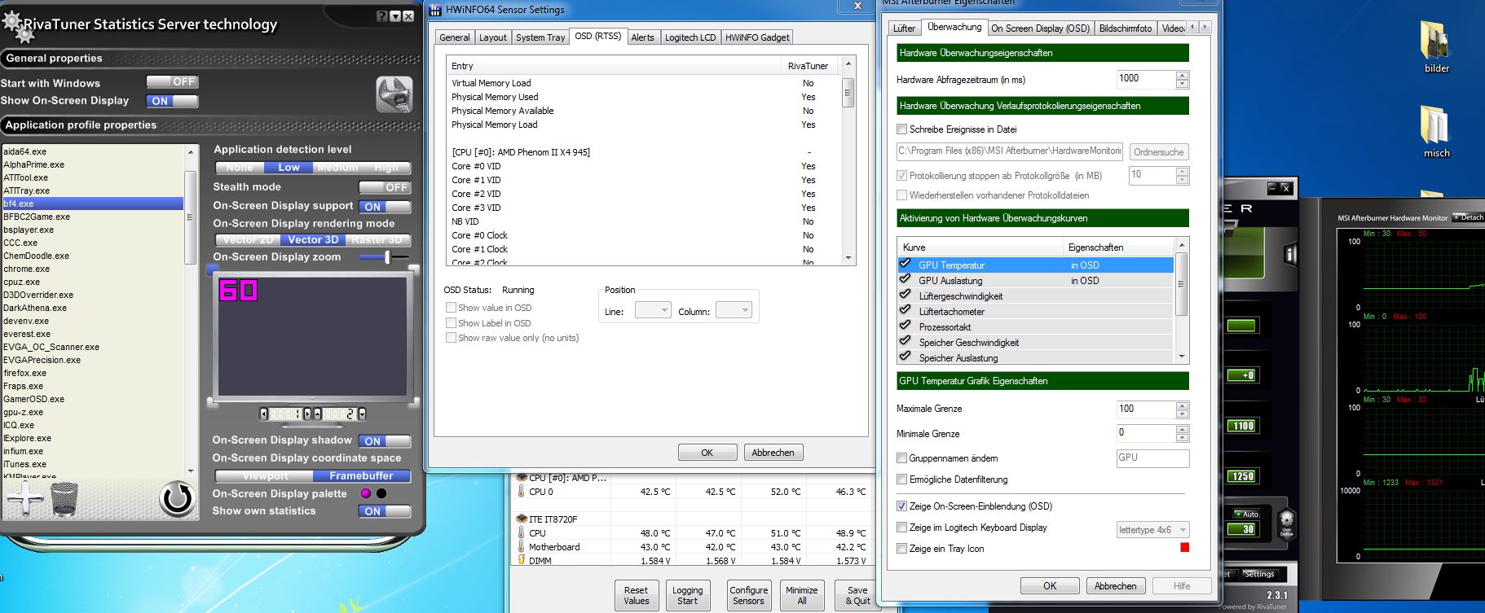
Task: Click OK in MSI Afterburner properties
Action: (1050, 586)
